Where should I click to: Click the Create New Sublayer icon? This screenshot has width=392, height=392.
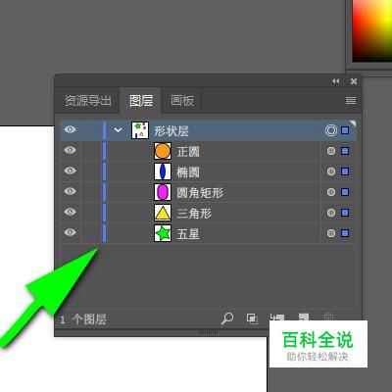(276, 317)
